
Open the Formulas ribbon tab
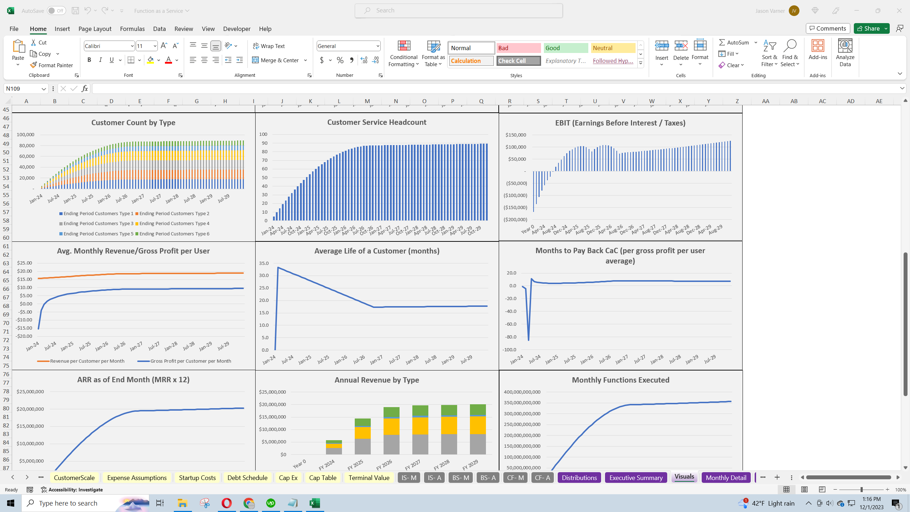(132, 29)
